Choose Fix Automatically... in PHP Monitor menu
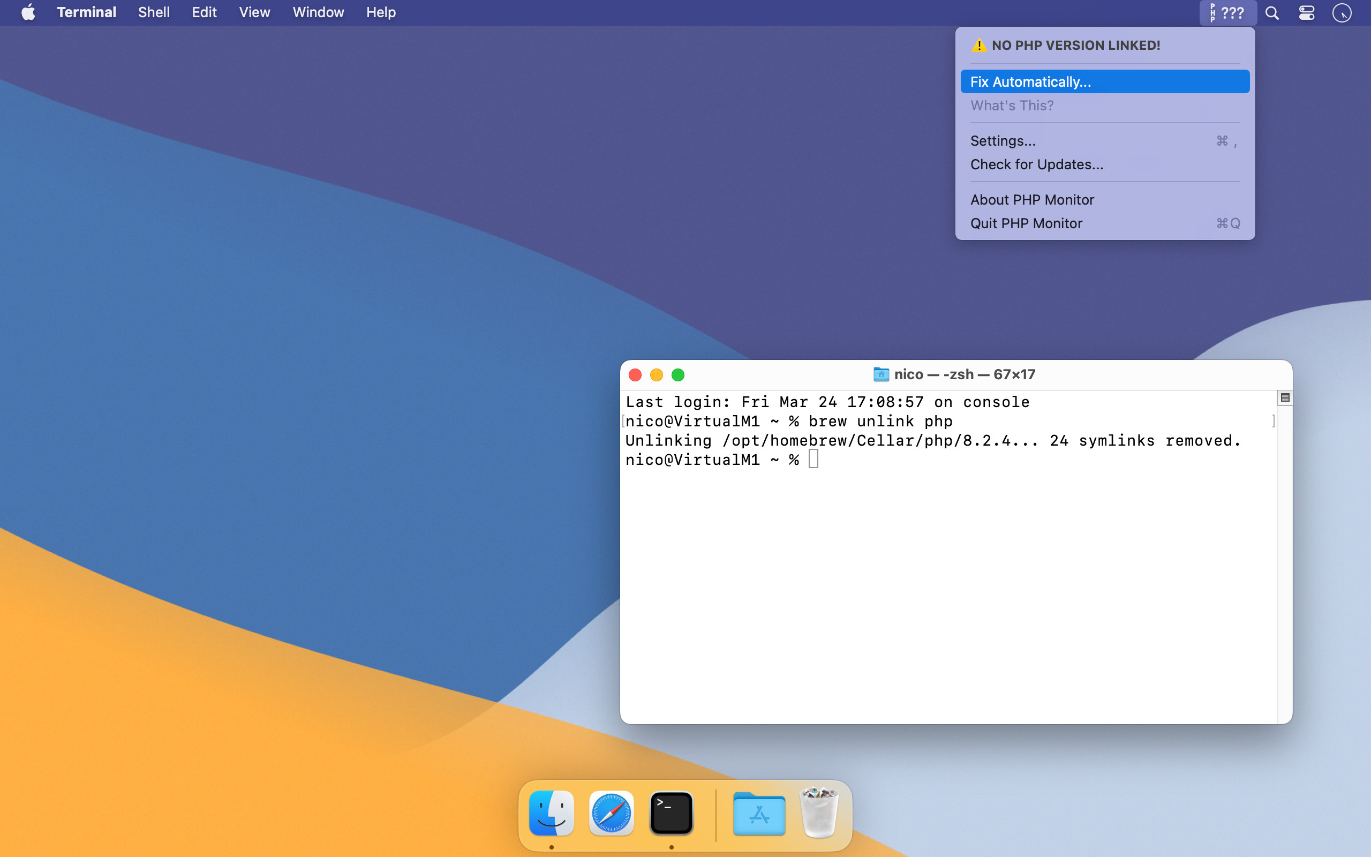The width and height of the screenshot is (1371, 857). (1105, 81)
